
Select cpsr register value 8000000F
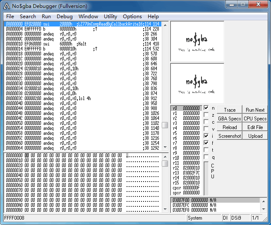coord(191,188)
